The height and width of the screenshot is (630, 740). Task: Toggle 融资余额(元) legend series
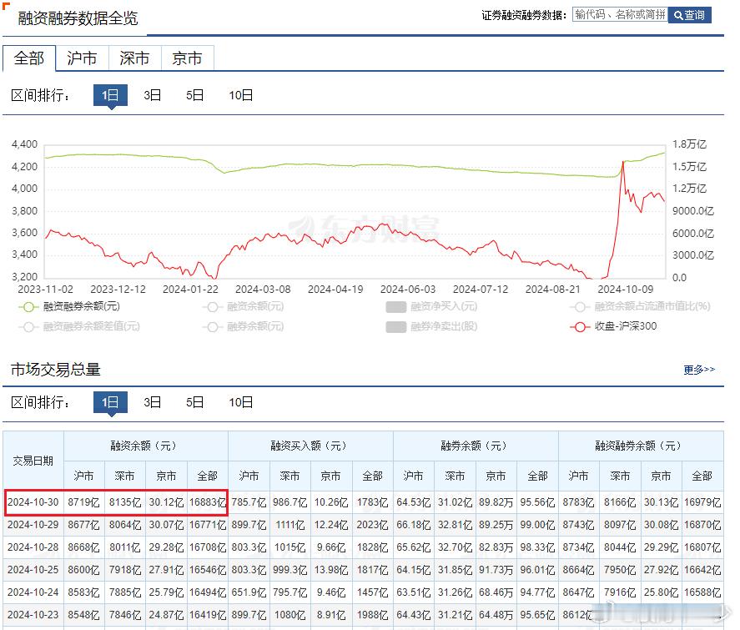pos(244,307)
